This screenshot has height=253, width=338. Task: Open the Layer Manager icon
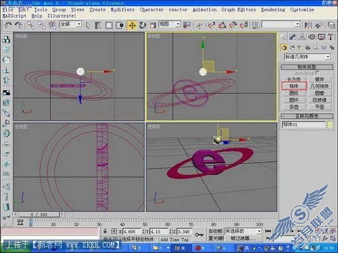[331, 25]
